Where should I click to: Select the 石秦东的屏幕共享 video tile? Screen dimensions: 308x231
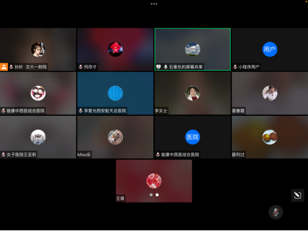coord(193,49)
